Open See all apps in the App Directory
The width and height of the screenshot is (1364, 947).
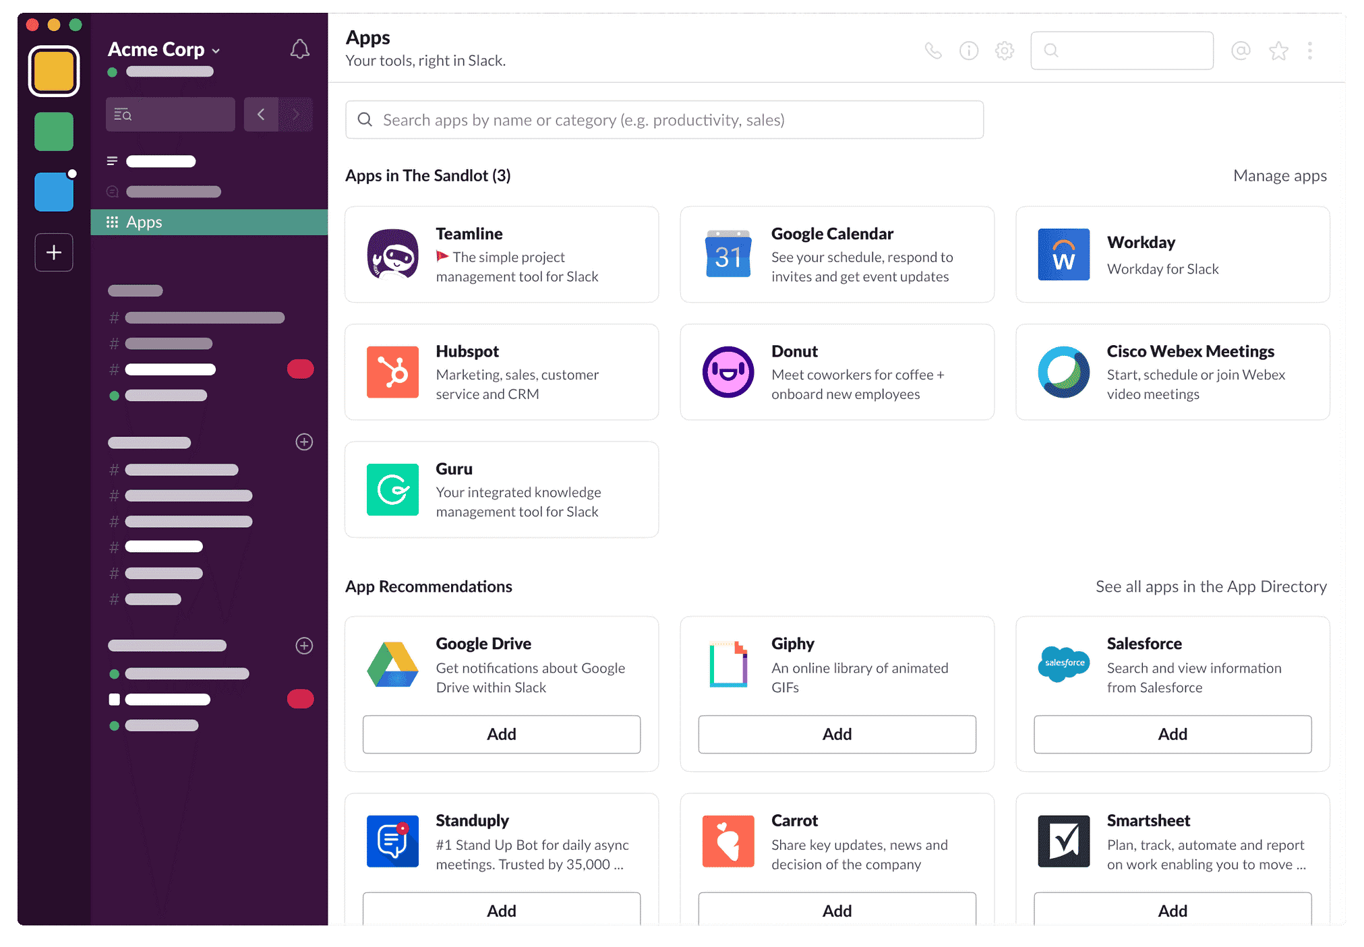coord(1211,586)
